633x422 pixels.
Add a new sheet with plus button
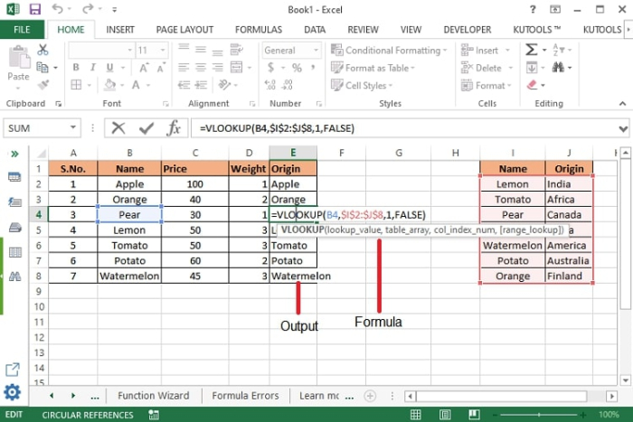(370, 396)
